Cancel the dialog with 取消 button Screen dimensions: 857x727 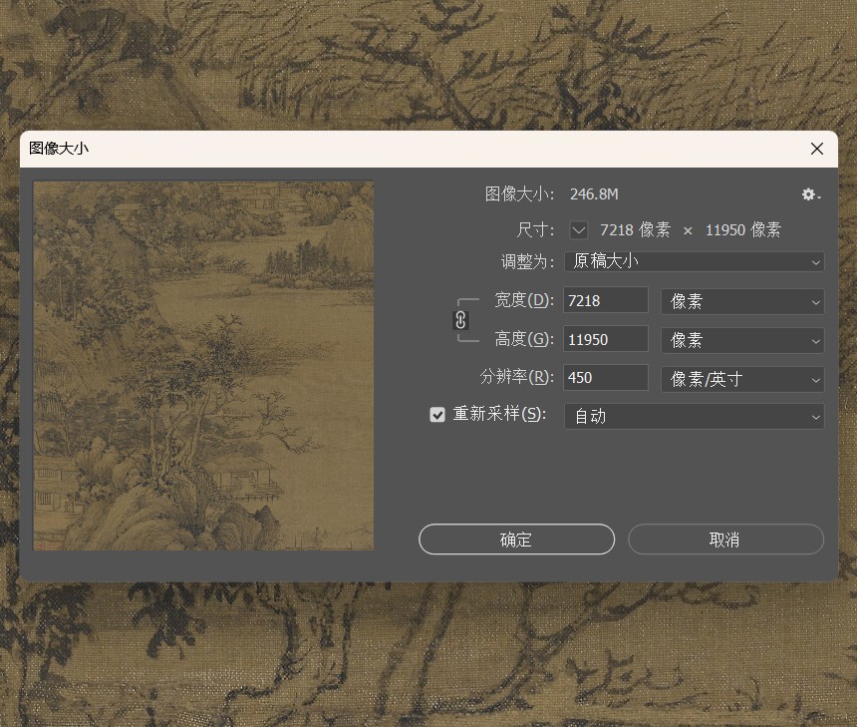tap(725, 540)
